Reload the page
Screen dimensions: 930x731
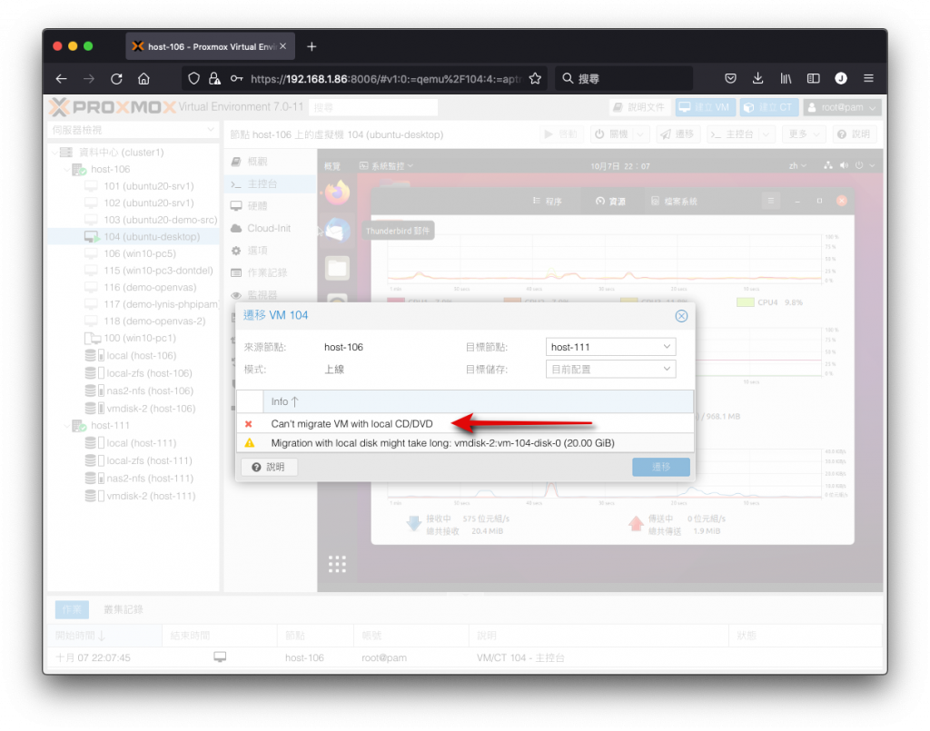116,78
